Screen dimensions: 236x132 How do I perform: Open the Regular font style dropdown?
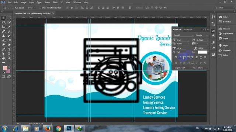coord(202,35)
